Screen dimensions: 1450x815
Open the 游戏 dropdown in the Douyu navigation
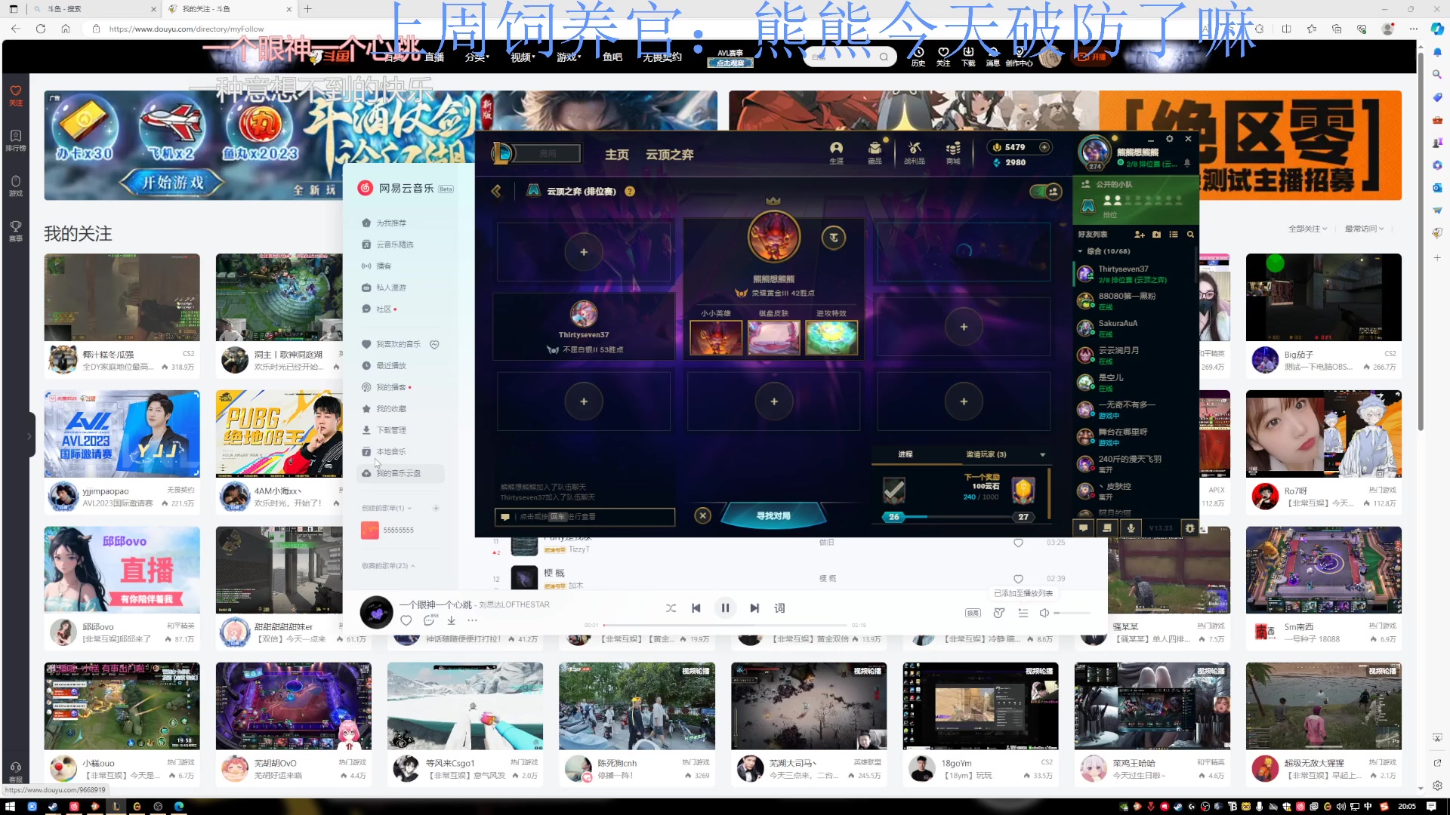click(x=569, y=57)
